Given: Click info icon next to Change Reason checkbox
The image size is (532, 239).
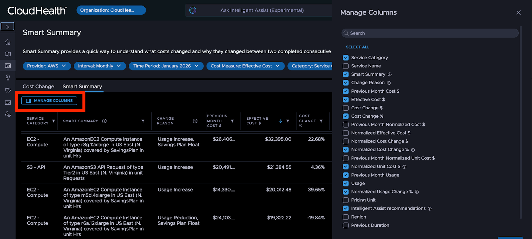Looking at the screenshot, I should click(x=389, y=83).
